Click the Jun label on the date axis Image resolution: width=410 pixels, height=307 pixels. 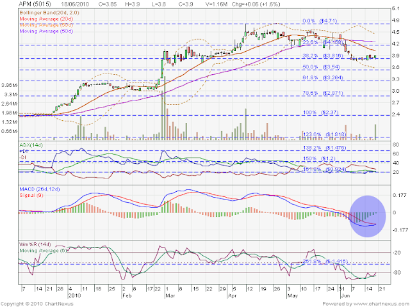coord(345,295)
